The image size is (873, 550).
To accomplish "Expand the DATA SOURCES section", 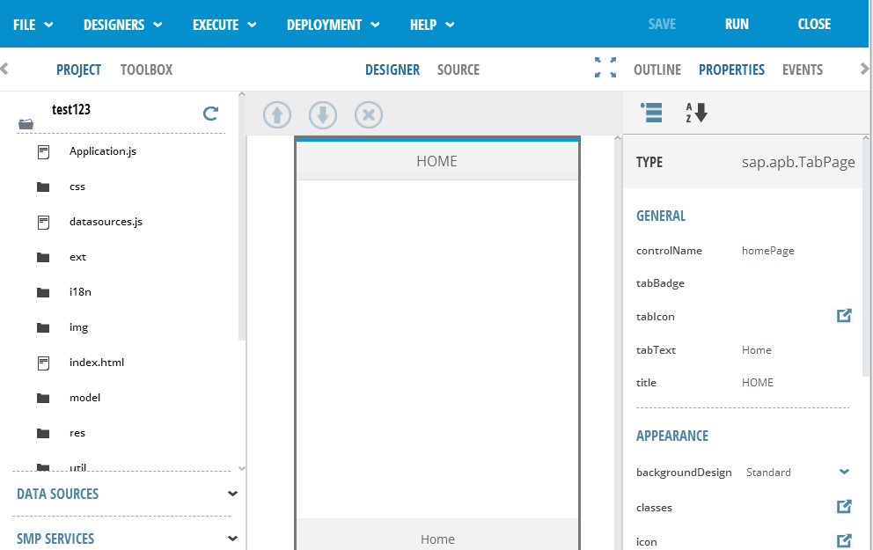I will 128,494.
